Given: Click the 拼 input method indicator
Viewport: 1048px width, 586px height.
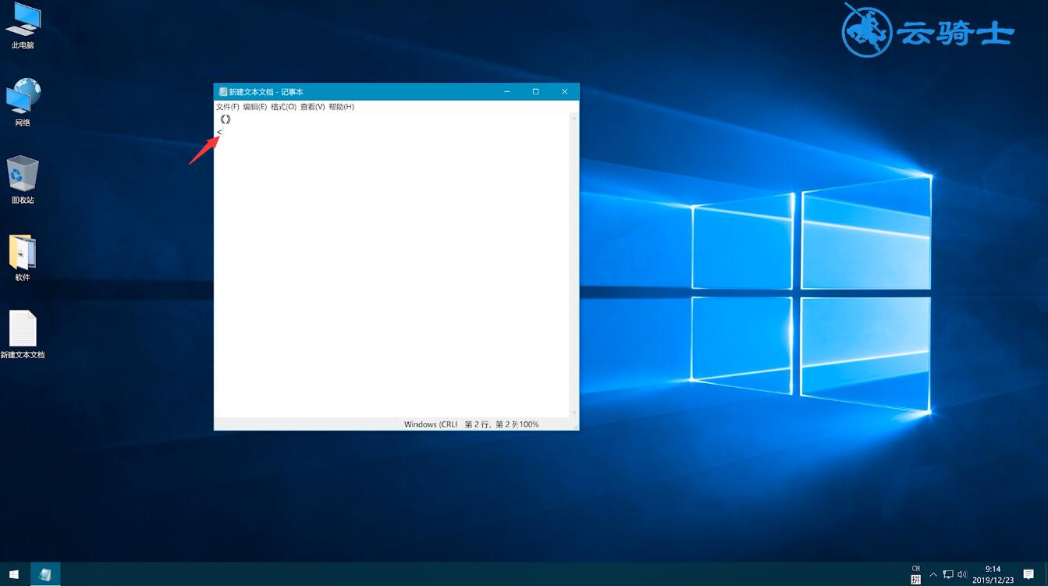Looking at the screenshot, I should click(916, 579).
